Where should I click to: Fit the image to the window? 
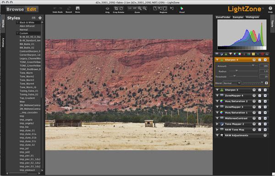coord(135,8)
